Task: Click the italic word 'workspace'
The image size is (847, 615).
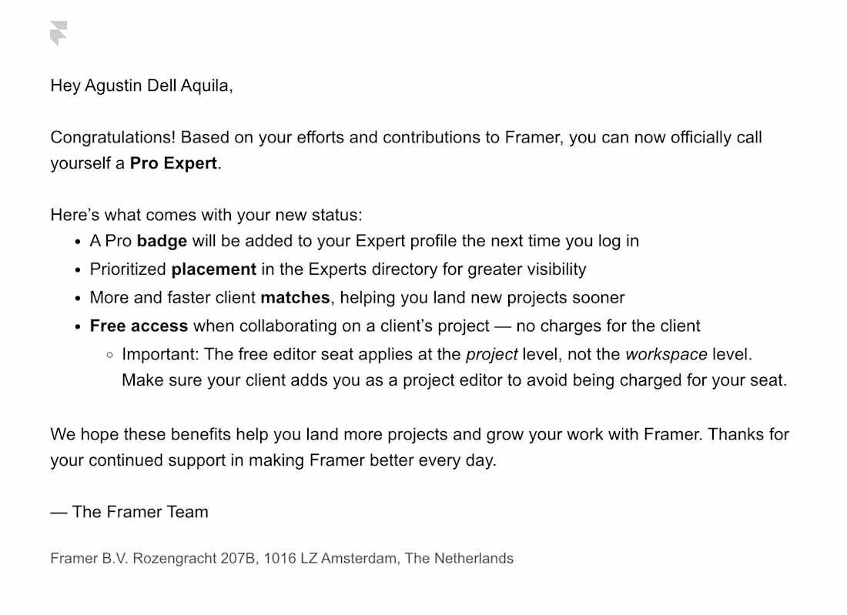Action: tap(666, 355)
